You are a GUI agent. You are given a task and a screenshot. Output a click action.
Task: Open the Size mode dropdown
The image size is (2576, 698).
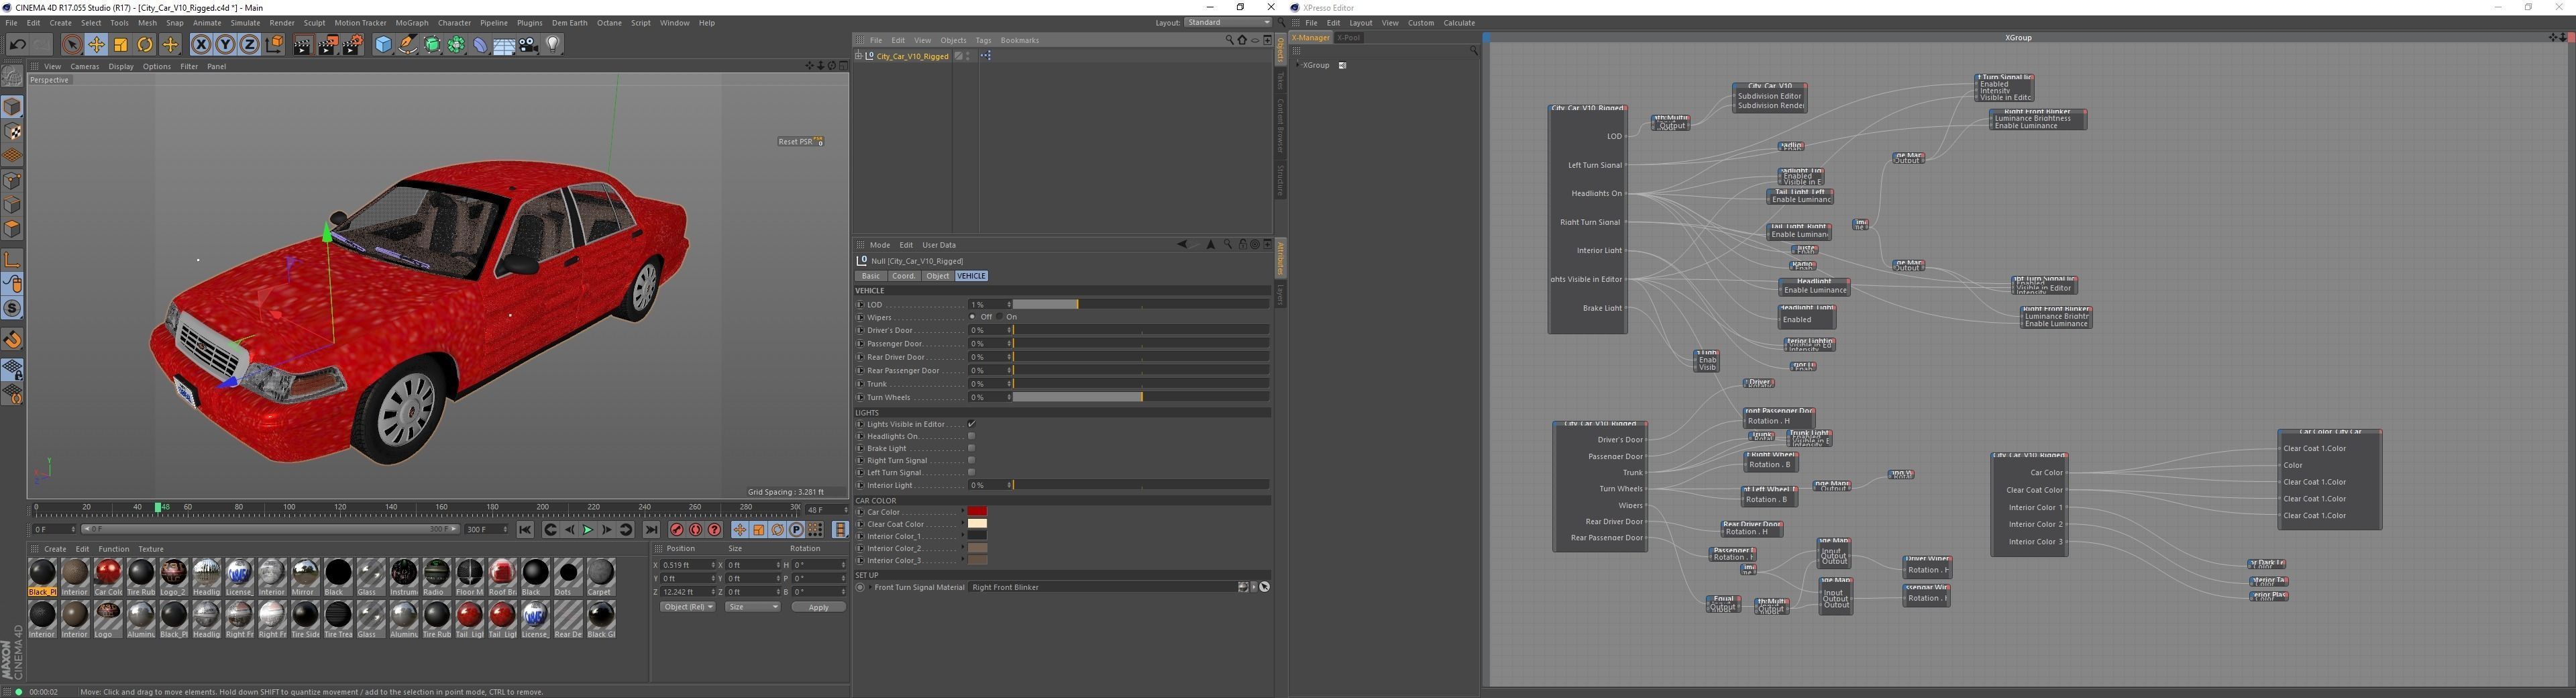pyautogui.click(x=752, y=607)
